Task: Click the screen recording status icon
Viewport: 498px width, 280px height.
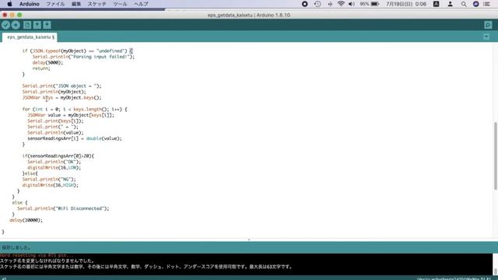Action: click(304, 4)
